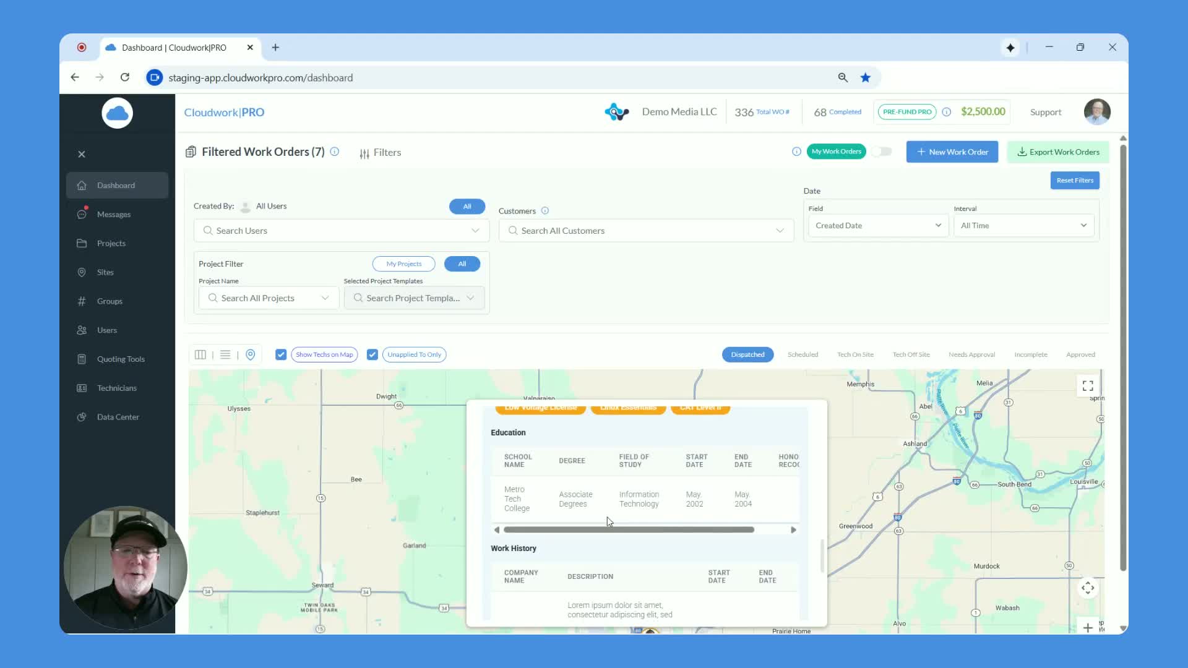1188x668 pixels.
Task: Reload the page with refresh icon
Action: click(x=125, y=77)
